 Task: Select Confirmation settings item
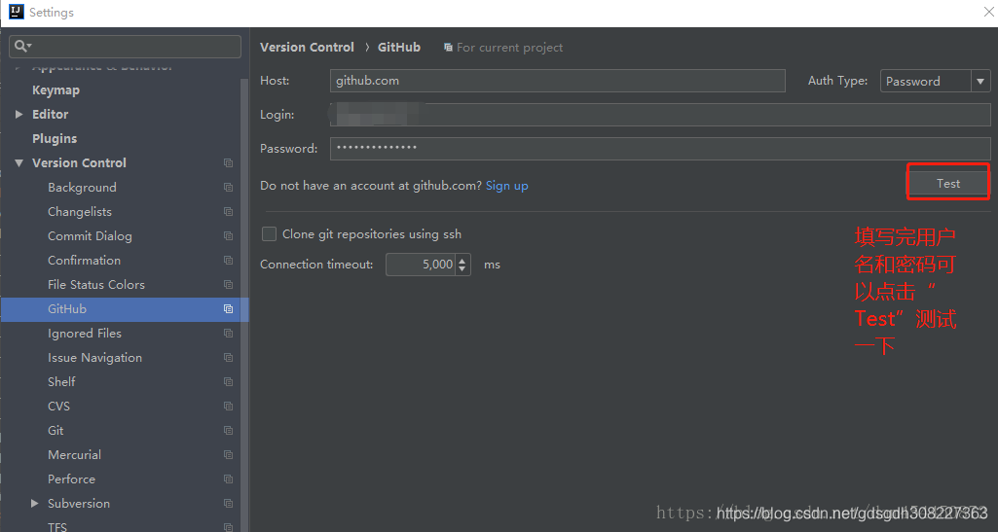click(84, 261)
